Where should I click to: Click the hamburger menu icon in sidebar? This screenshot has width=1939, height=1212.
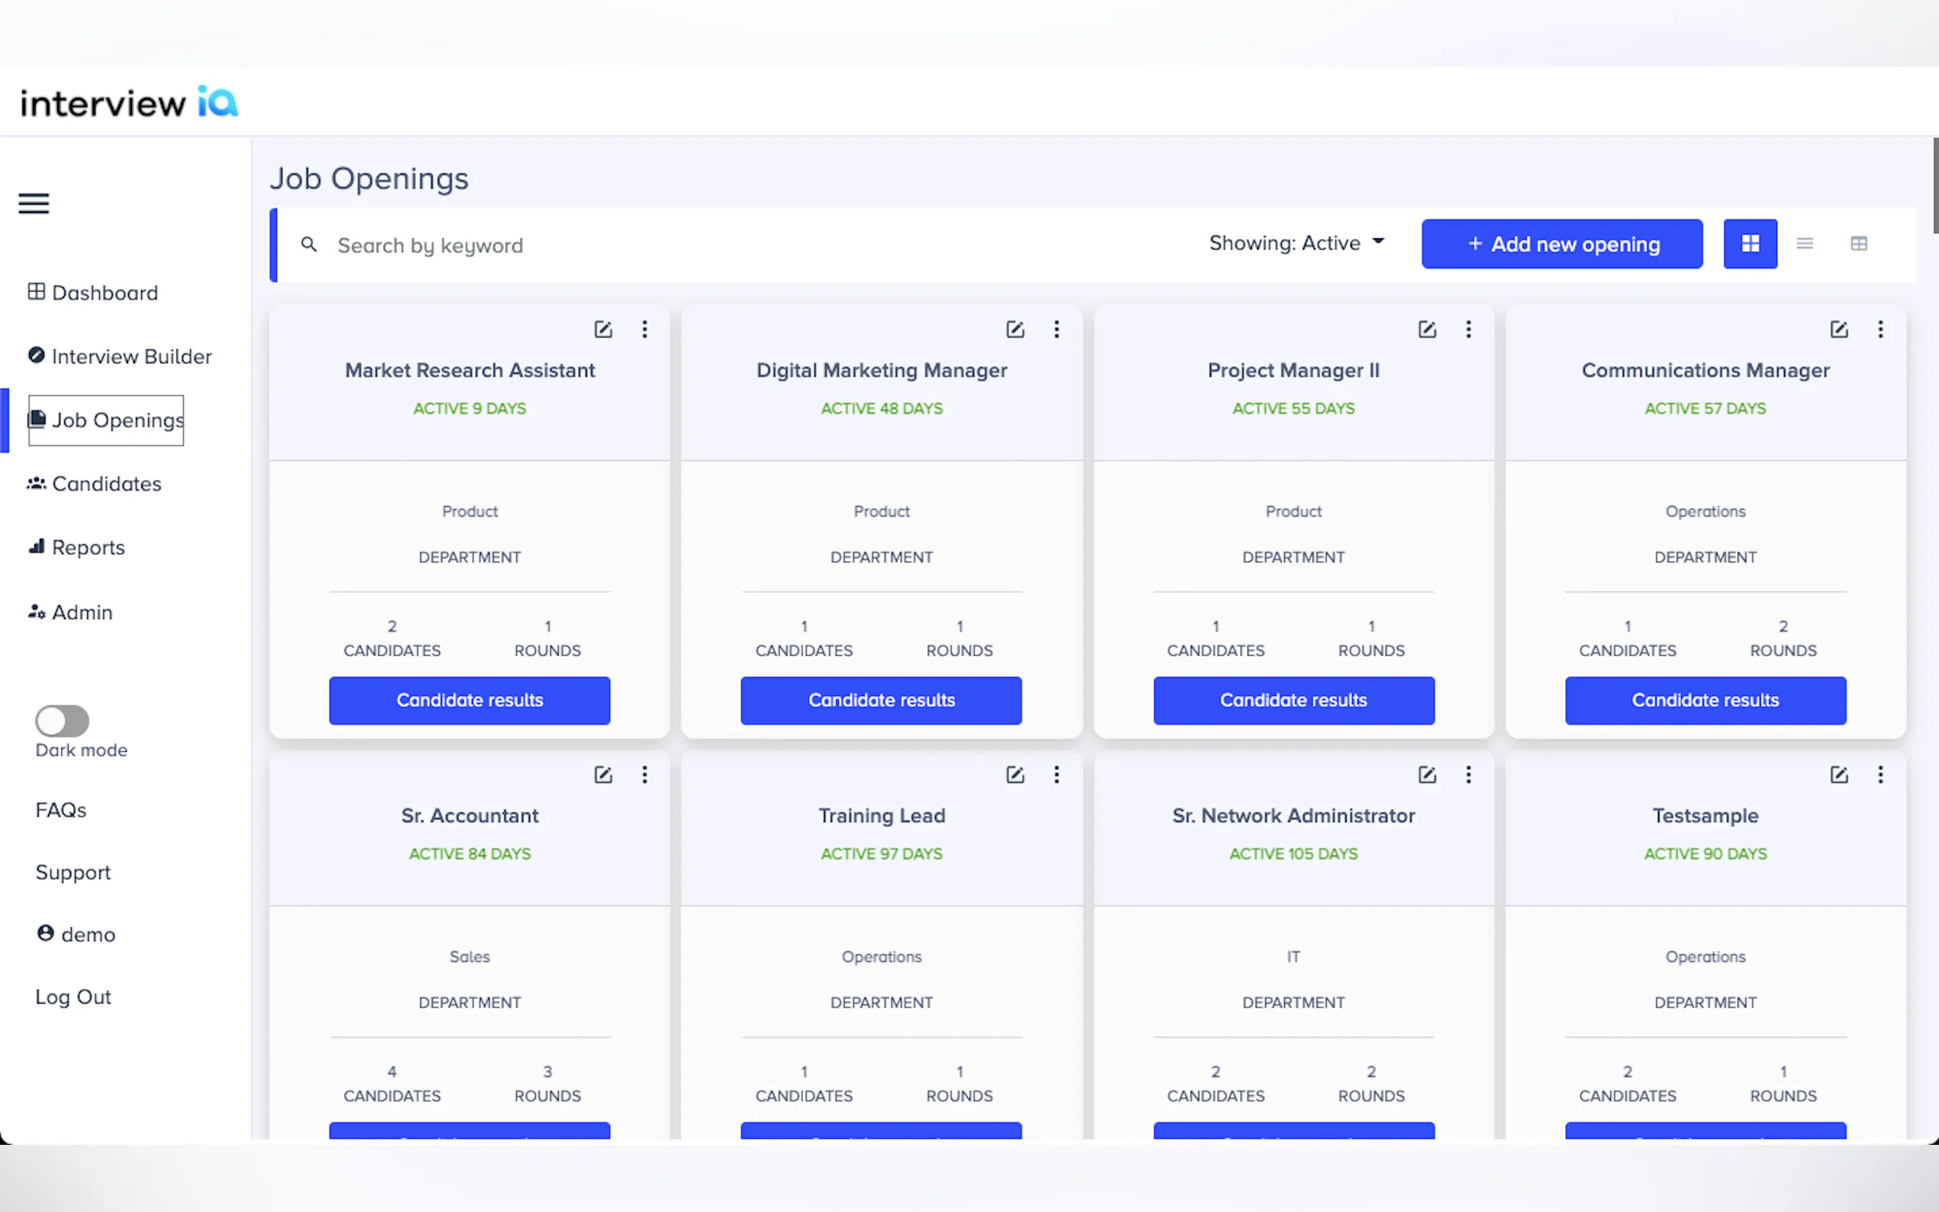point(34,204)
